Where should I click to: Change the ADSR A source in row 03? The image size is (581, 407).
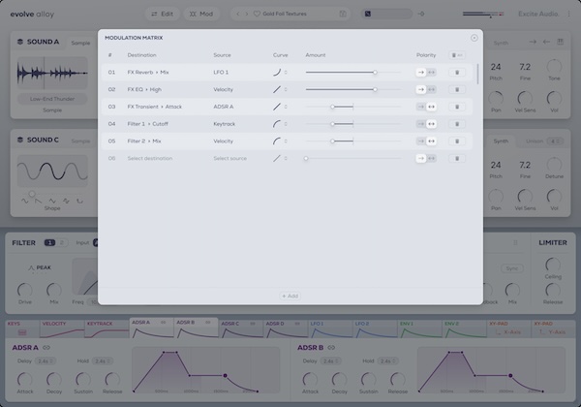224,107
